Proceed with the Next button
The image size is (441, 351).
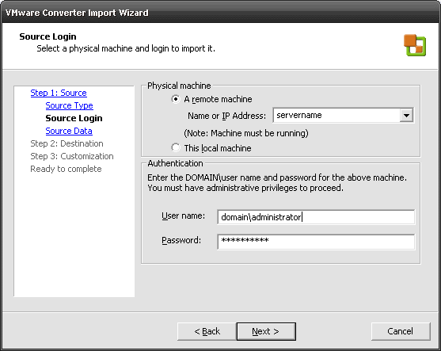pos(266,331)
